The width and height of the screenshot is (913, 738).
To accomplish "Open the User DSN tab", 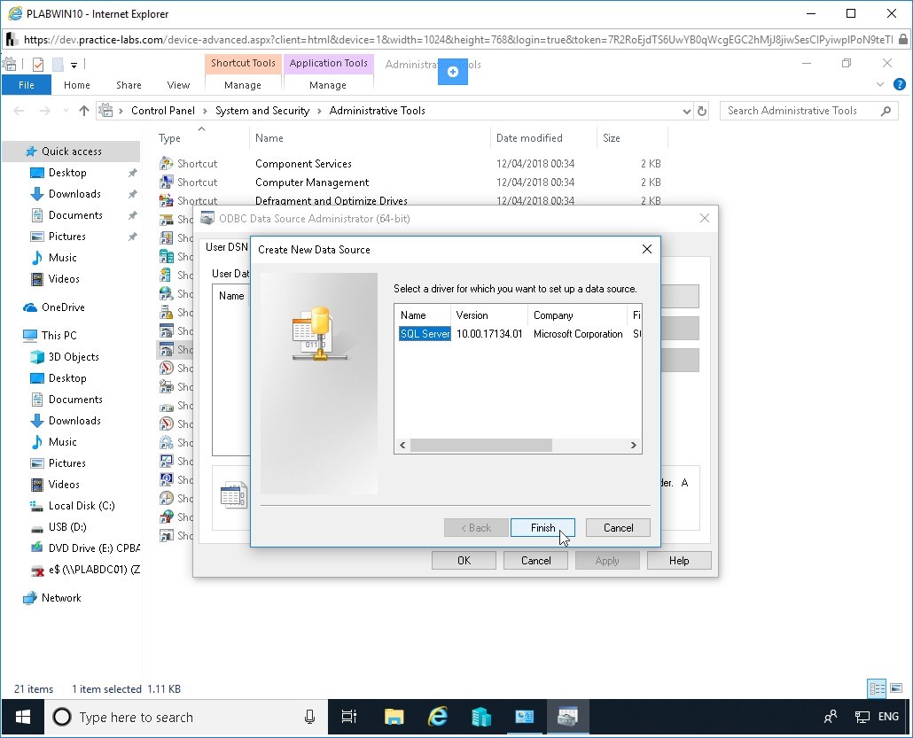I will click(x=227, y=247).
